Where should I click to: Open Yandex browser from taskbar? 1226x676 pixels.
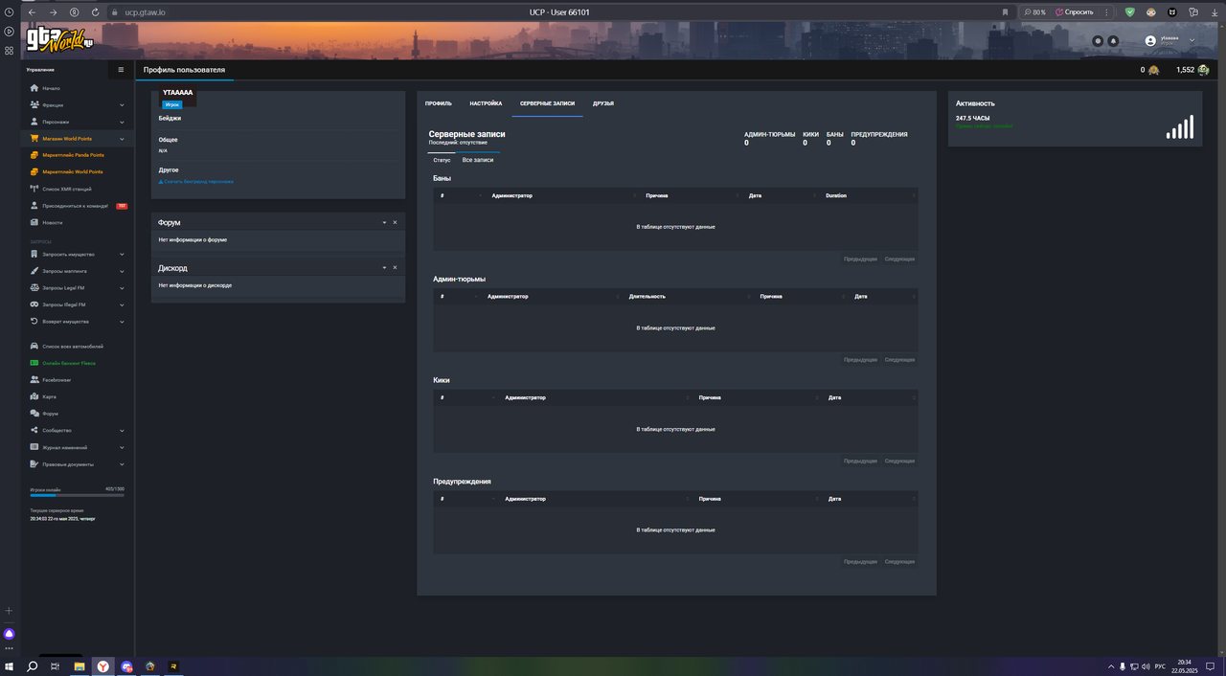click(103, 666)
